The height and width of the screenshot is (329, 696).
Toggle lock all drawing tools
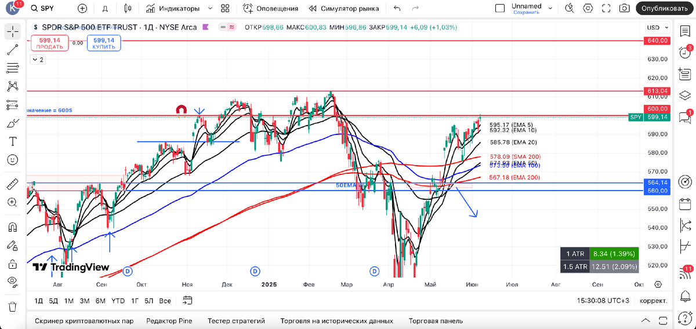(x=12, y=264)
